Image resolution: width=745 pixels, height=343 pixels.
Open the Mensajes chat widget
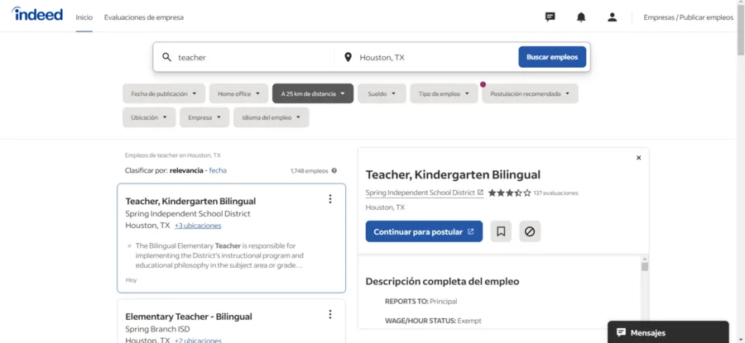click(668, 332)
